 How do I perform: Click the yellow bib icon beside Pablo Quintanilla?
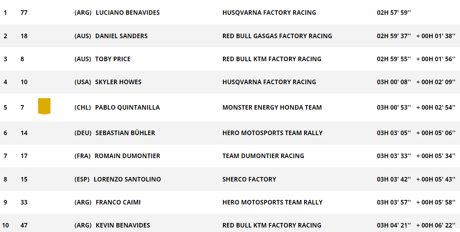tap(44, 106)
